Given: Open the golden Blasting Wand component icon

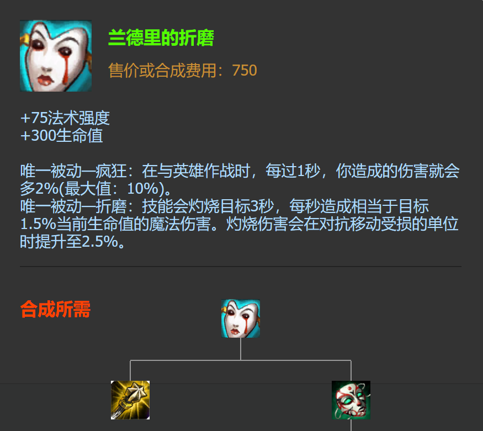Looking at the screenshot, I should 130,400.
